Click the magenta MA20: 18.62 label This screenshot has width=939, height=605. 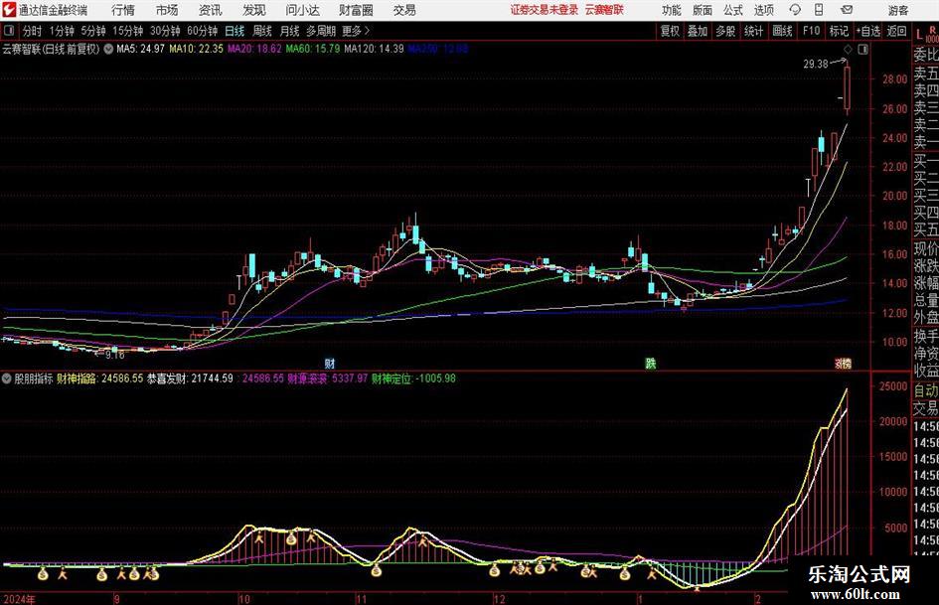[x=254, y=49]
